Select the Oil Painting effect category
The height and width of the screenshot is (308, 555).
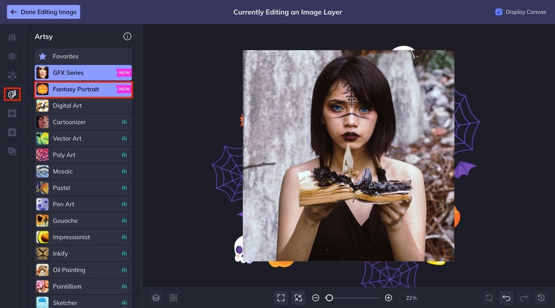pos(83,270)
